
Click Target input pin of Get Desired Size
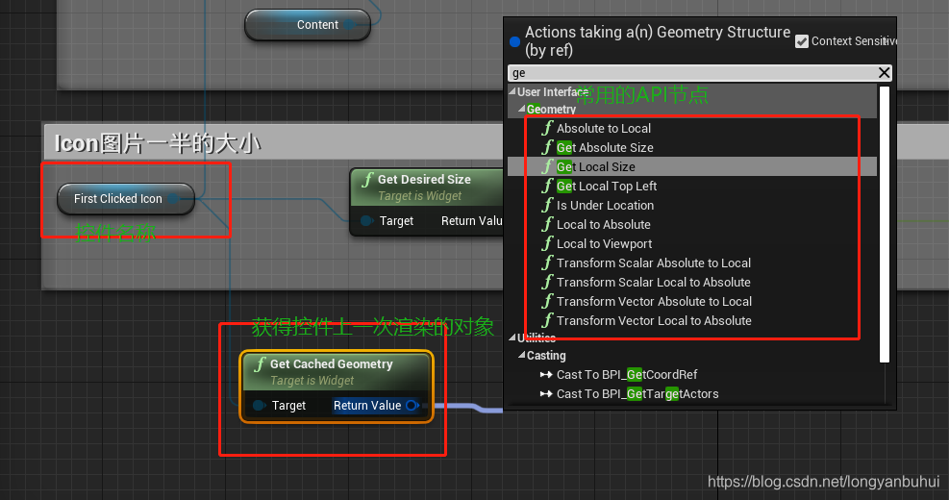click(366, 221)
